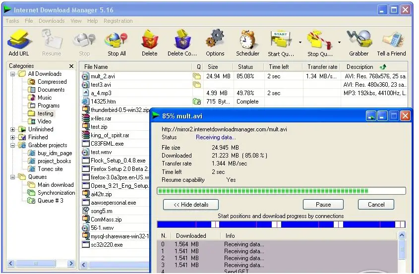Select the mult_2.avi file row

tap(243, 76)
